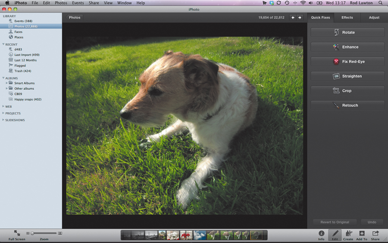Expand the Smart Albums folder
The width and height of the screenshot is (388, 243).
click(6, 83)
